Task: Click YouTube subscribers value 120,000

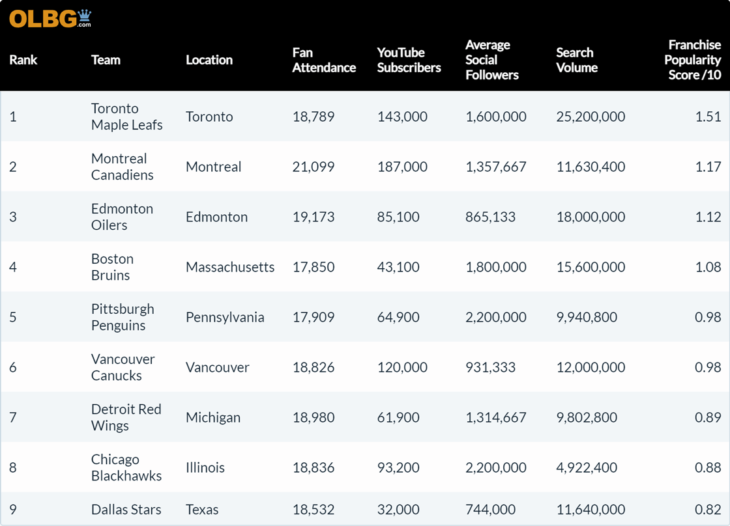Action: (x=402, y=367)
